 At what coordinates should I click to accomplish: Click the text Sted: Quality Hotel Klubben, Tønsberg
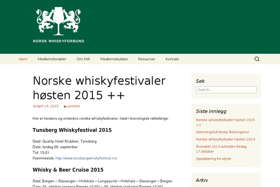[x=65, y=141]
